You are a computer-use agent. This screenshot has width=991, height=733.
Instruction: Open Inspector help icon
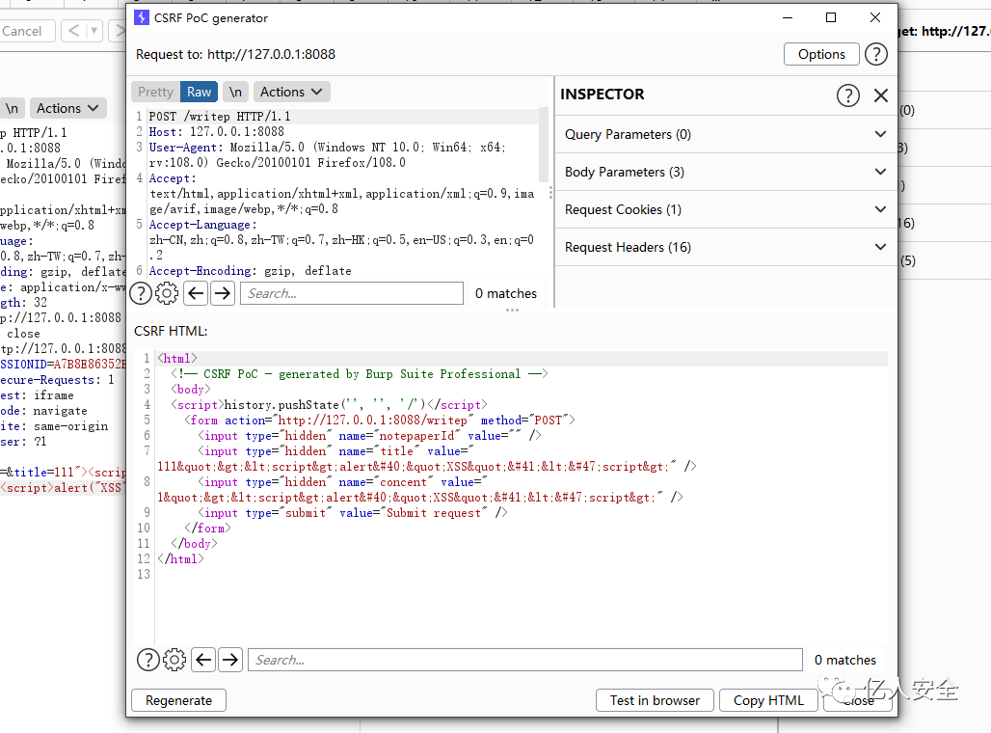tap(847, 95)
